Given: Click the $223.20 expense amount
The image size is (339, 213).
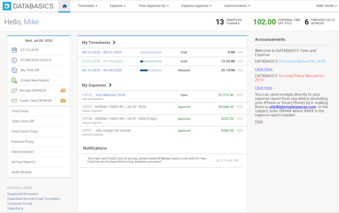Looking at the screenshot, I should 227,119.
